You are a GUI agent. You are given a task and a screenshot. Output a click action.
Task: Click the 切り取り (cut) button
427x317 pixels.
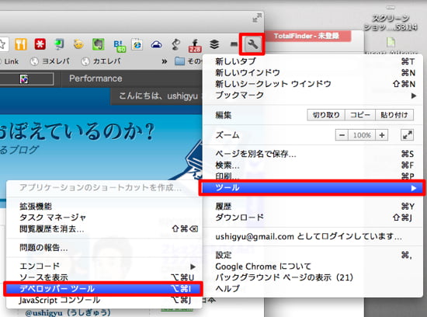click(326, 115)
